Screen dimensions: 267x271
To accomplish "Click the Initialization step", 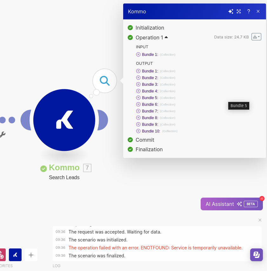I will pos(150,28).
